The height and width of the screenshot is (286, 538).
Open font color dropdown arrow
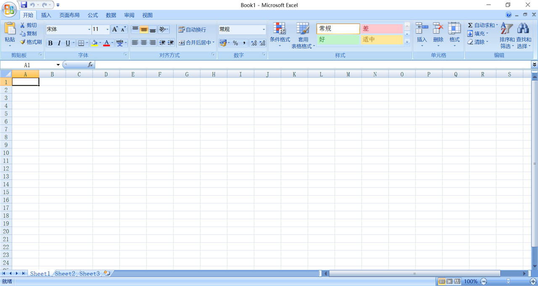[112, 43]
